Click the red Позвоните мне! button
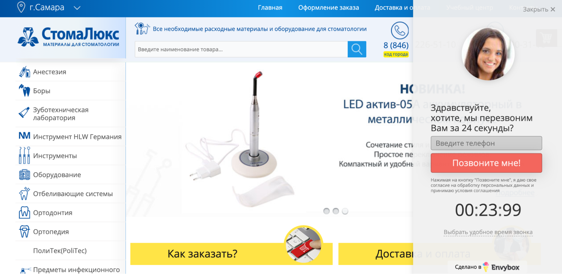 point(486,163)
